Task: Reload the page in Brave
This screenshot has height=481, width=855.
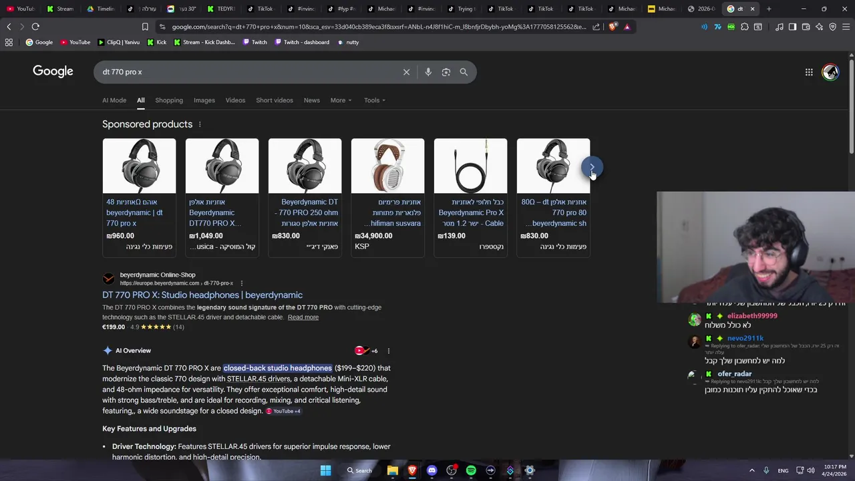Action: point(35,27)
